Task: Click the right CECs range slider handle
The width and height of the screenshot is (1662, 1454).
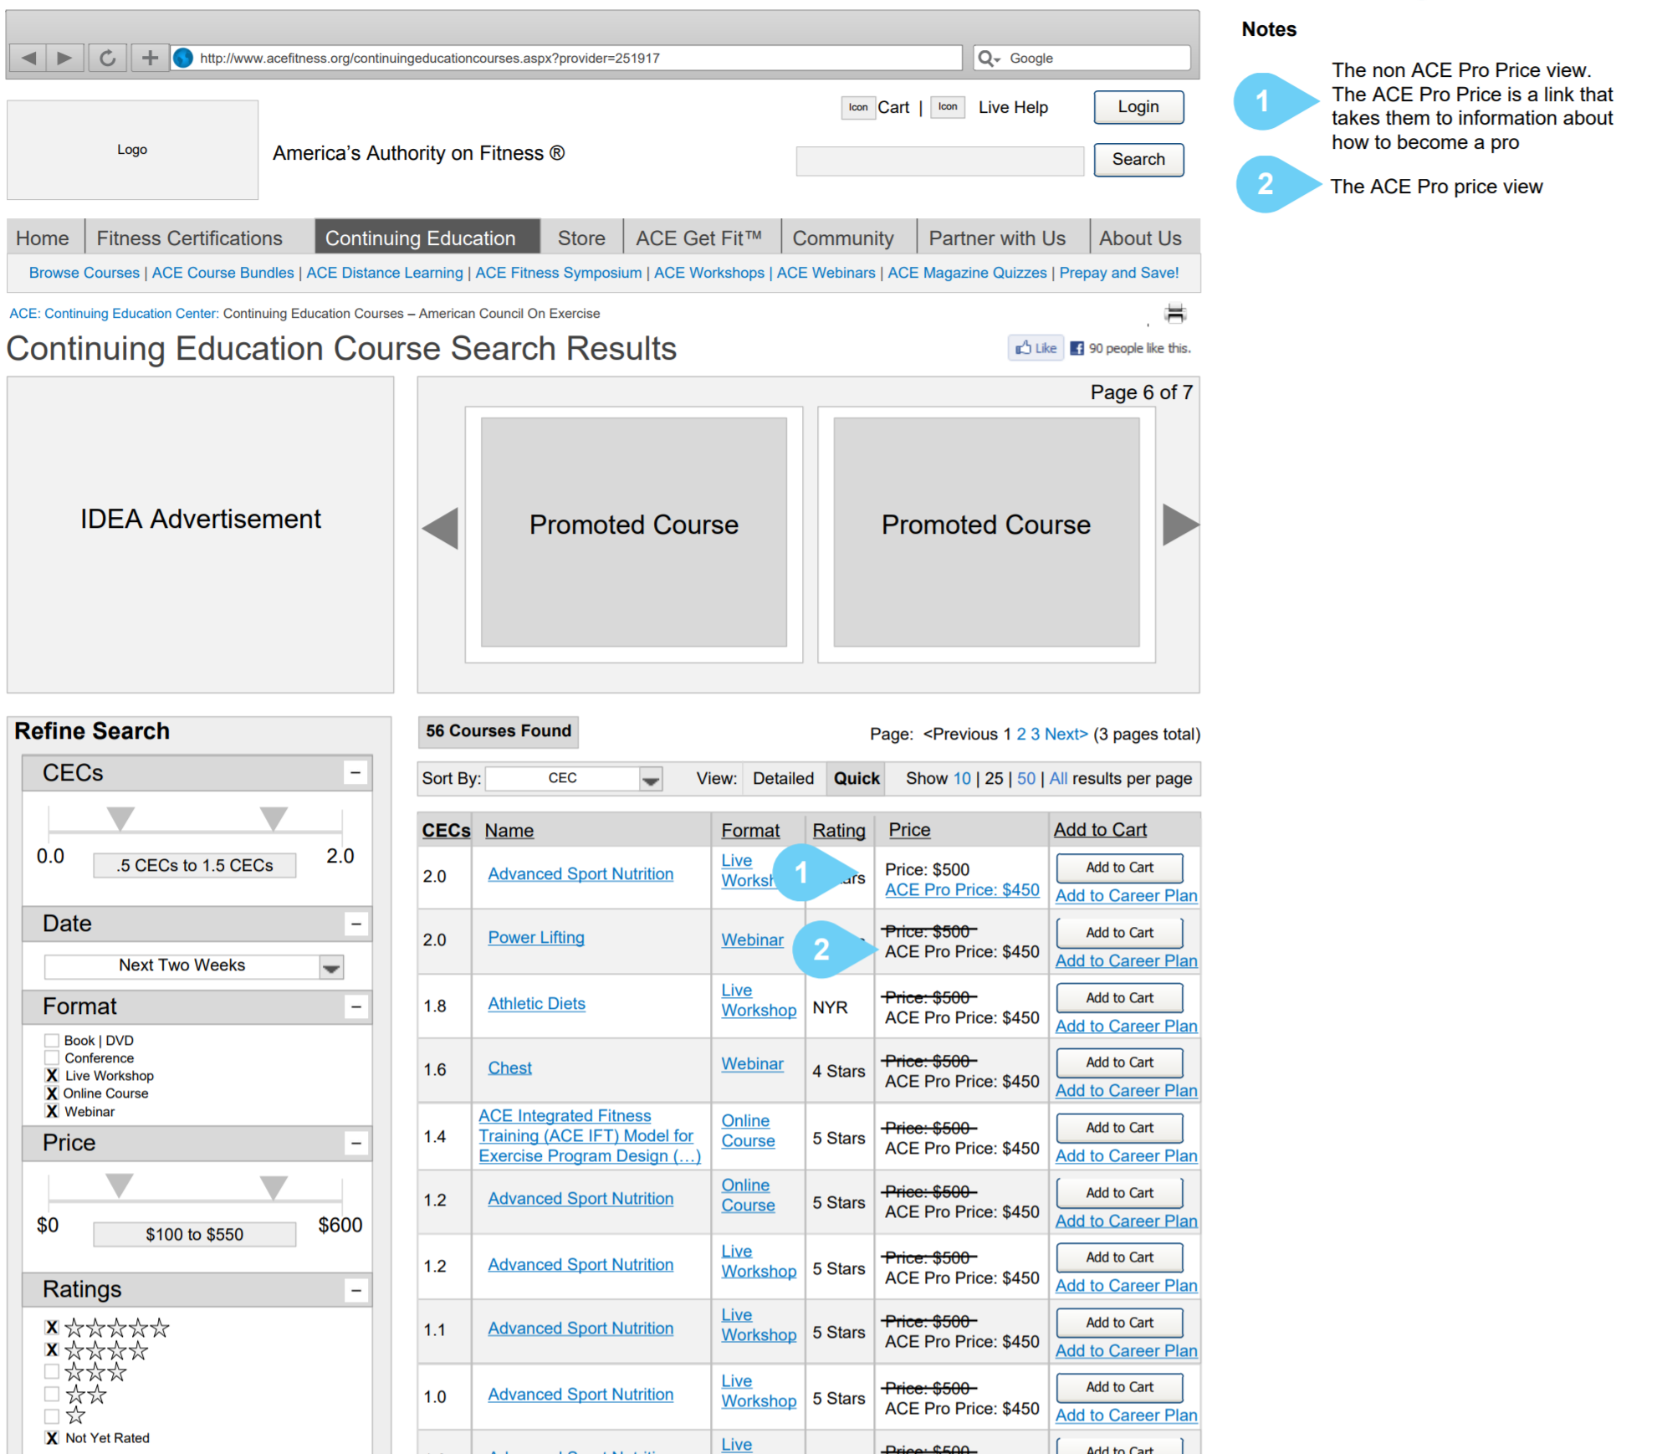Action: pos(274,818)
